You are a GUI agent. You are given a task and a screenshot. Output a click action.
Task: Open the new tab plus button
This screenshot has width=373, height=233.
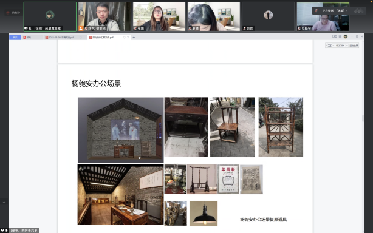[x=134, y=37]
